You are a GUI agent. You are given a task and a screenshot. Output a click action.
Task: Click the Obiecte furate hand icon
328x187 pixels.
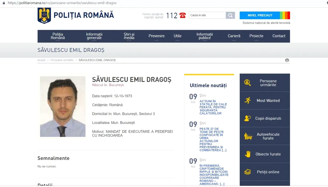[248, 154]
